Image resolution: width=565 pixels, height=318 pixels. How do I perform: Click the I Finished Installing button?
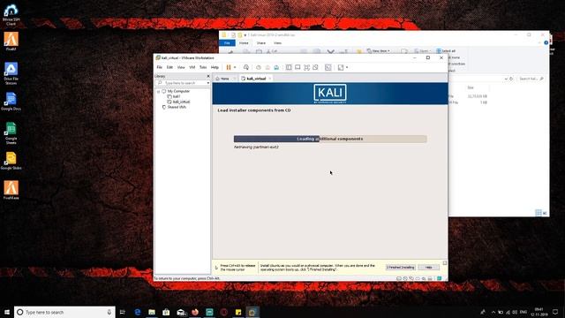(400, 268)
